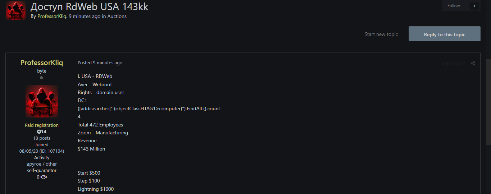Click the 9 minutes ago timestamp in header
Viewport: 491px width, 194px height.
[85, 16]
